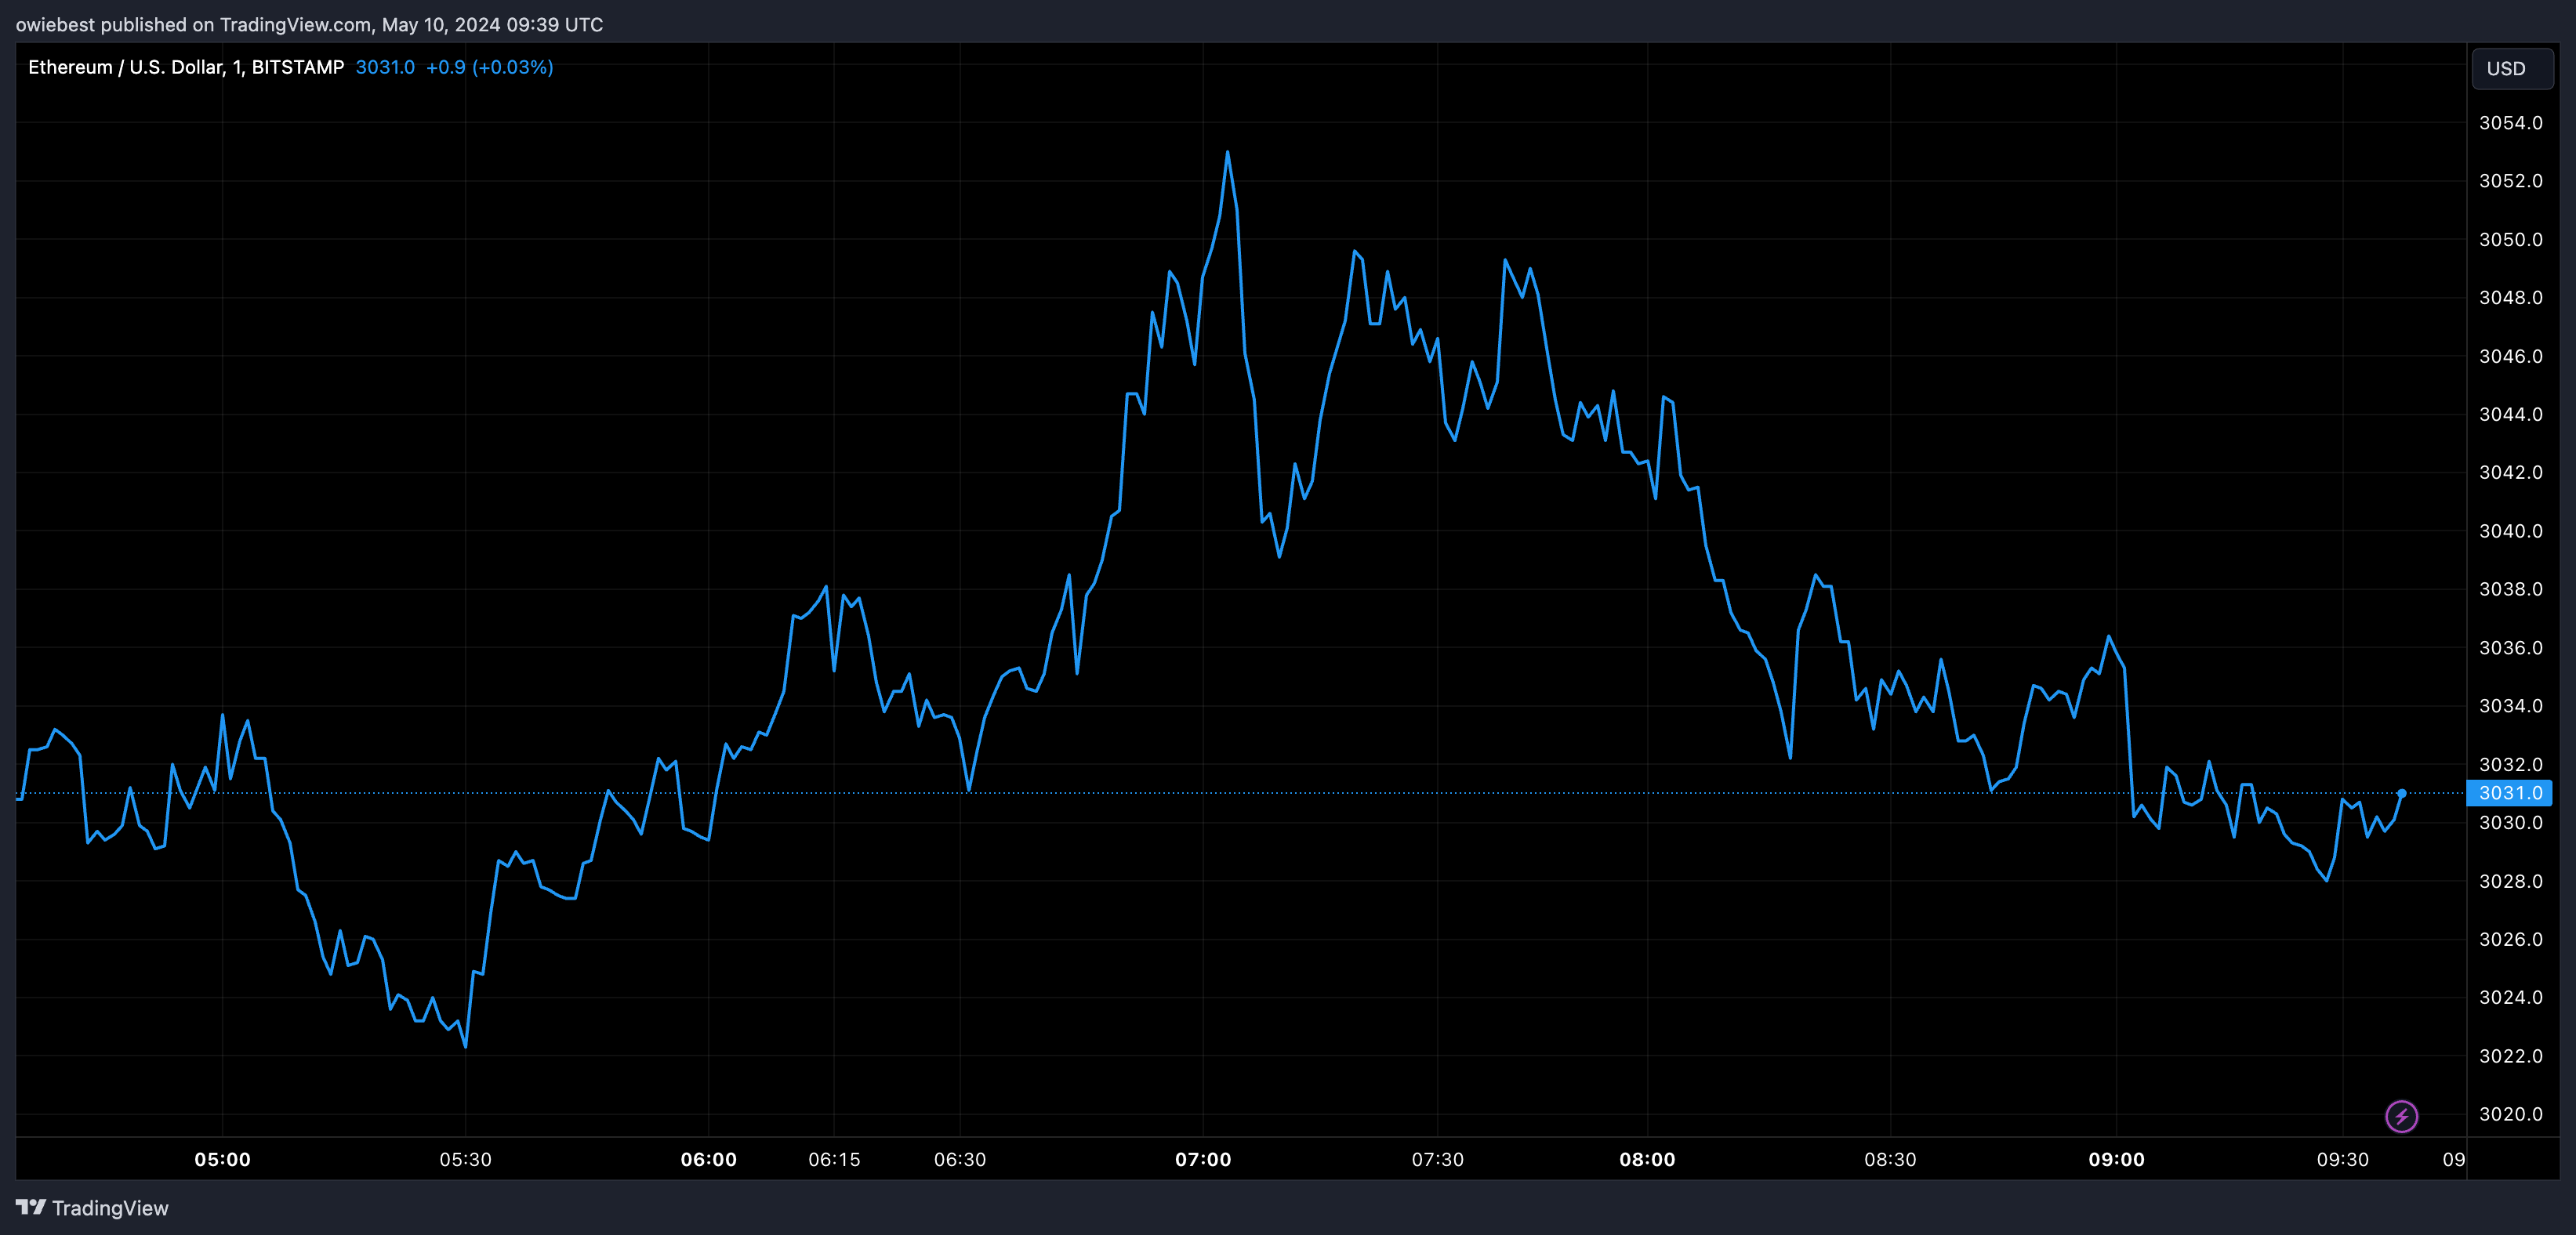Screen dimensions: 2576x1235
Task: Click the 08:00 time axis label
Action: pyautogui.click(x=1647, y=1160)
